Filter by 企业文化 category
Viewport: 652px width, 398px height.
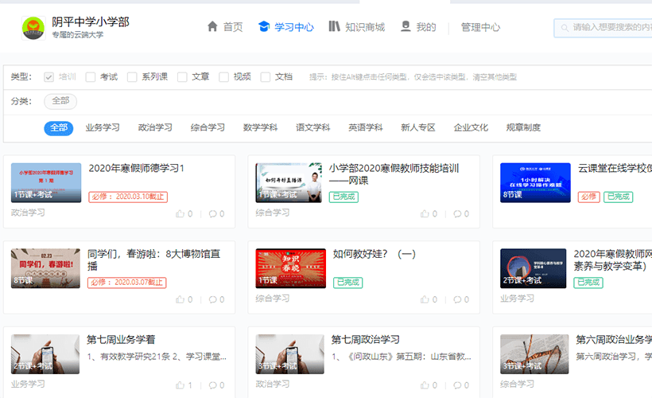click(x=471, y=127)
